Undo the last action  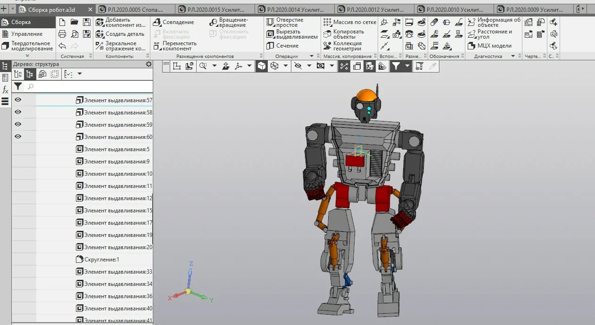tap(62, 46)
